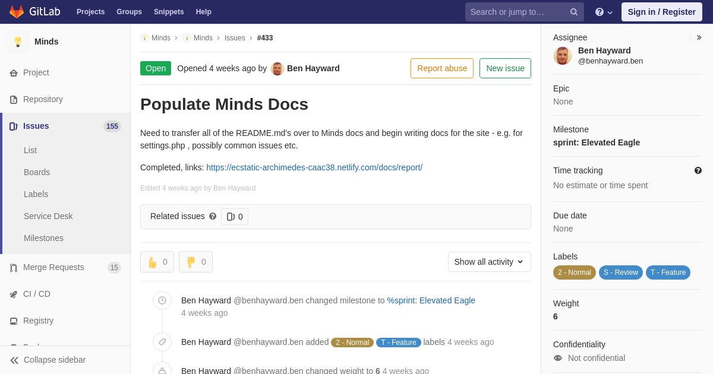Click the Collapse sidebar double-chevron icon

point(14,360)
